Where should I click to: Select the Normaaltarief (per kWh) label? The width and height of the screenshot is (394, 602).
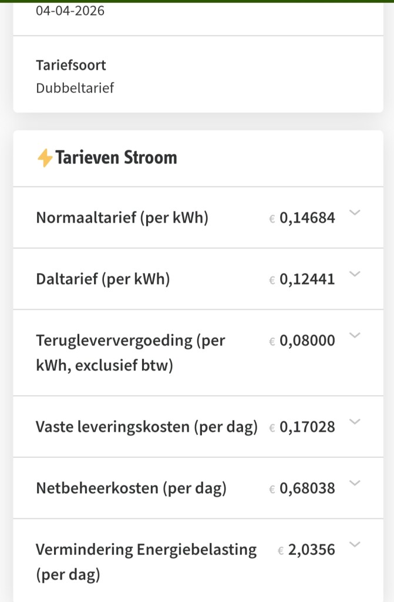[122, 218]
